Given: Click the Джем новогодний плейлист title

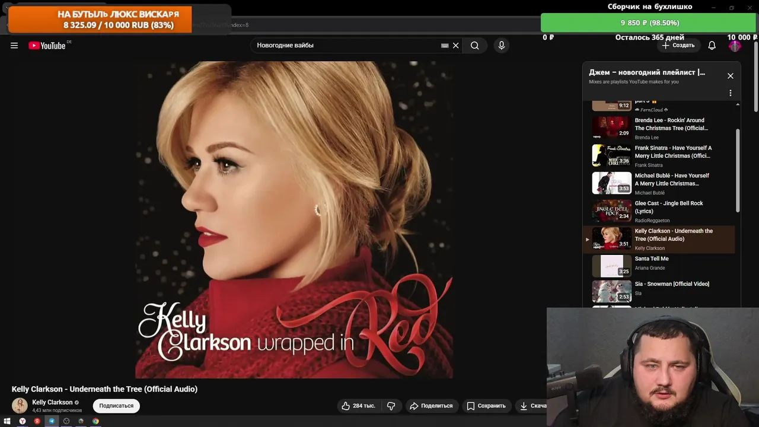Looking at the screenshot, I should [x=647, y=72].
